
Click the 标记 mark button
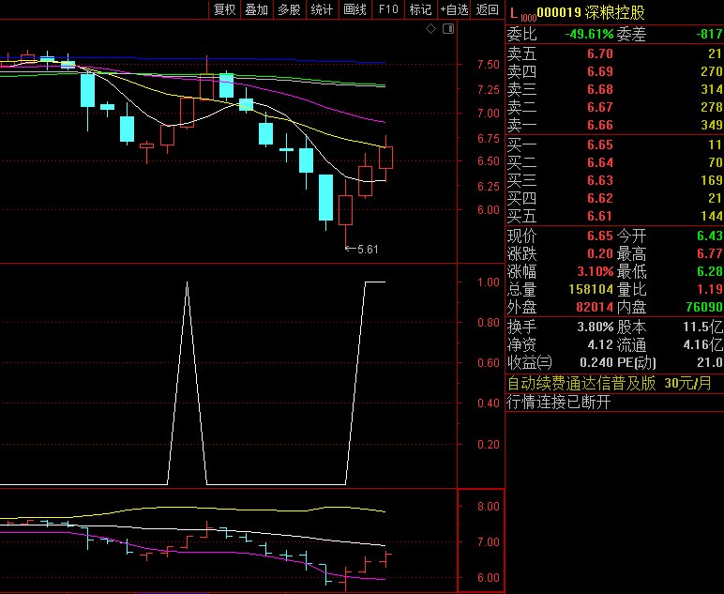tap(420, 9)
